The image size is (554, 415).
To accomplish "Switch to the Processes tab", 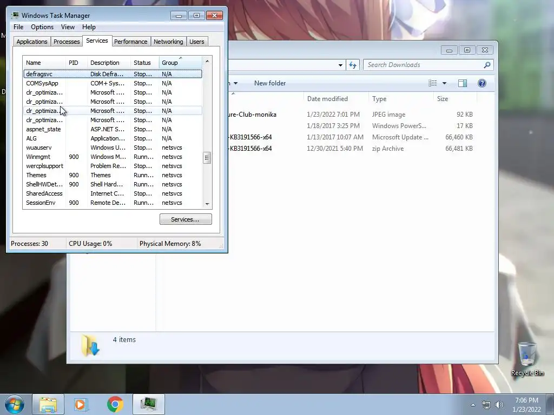I will pyautogui.click(x=67, y=42).
